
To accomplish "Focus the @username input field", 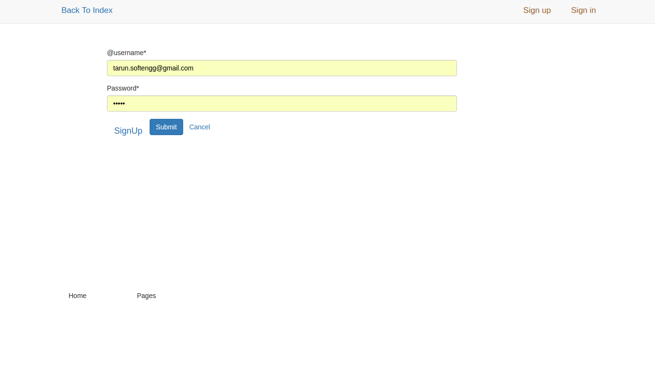I will [282, 68].
